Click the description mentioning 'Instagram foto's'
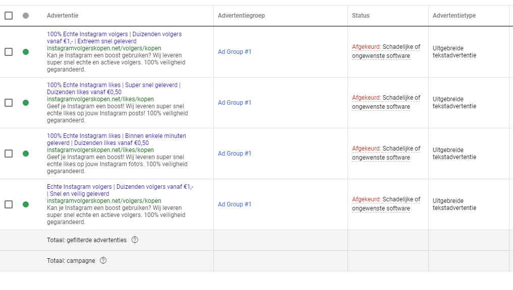 pyautogui.click(x=117, y=164)
